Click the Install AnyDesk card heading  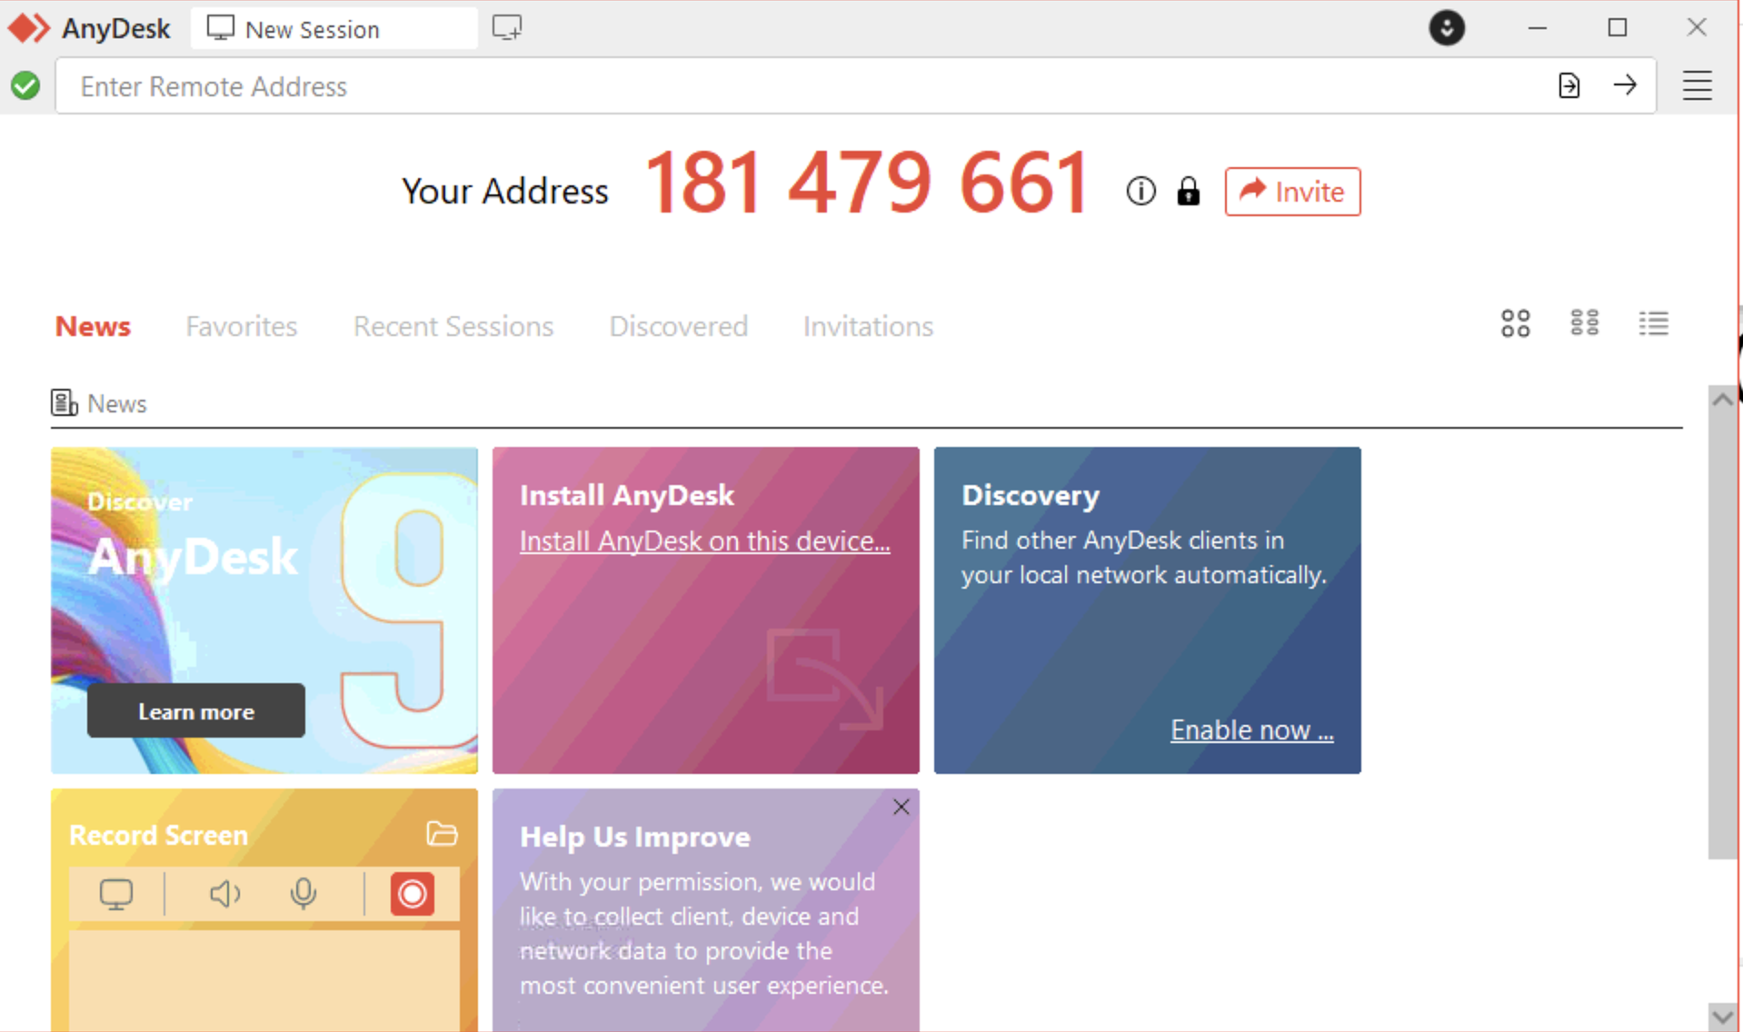tap(626, 495)
